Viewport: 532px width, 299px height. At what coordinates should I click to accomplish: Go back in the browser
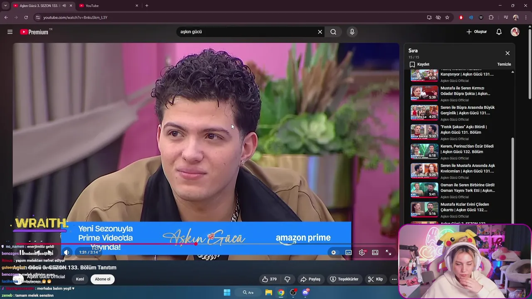[x=6, y=17]
